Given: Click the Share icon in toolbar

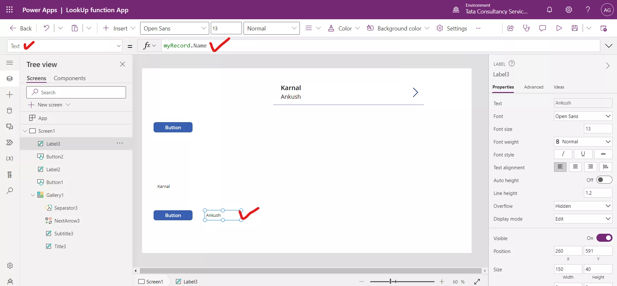Looking at the screenshot, I should (x=510, y=28).
